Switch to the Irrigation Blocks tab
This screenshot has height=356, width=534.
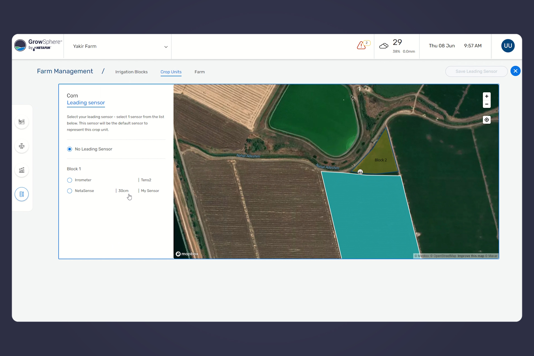click(131, 72)
